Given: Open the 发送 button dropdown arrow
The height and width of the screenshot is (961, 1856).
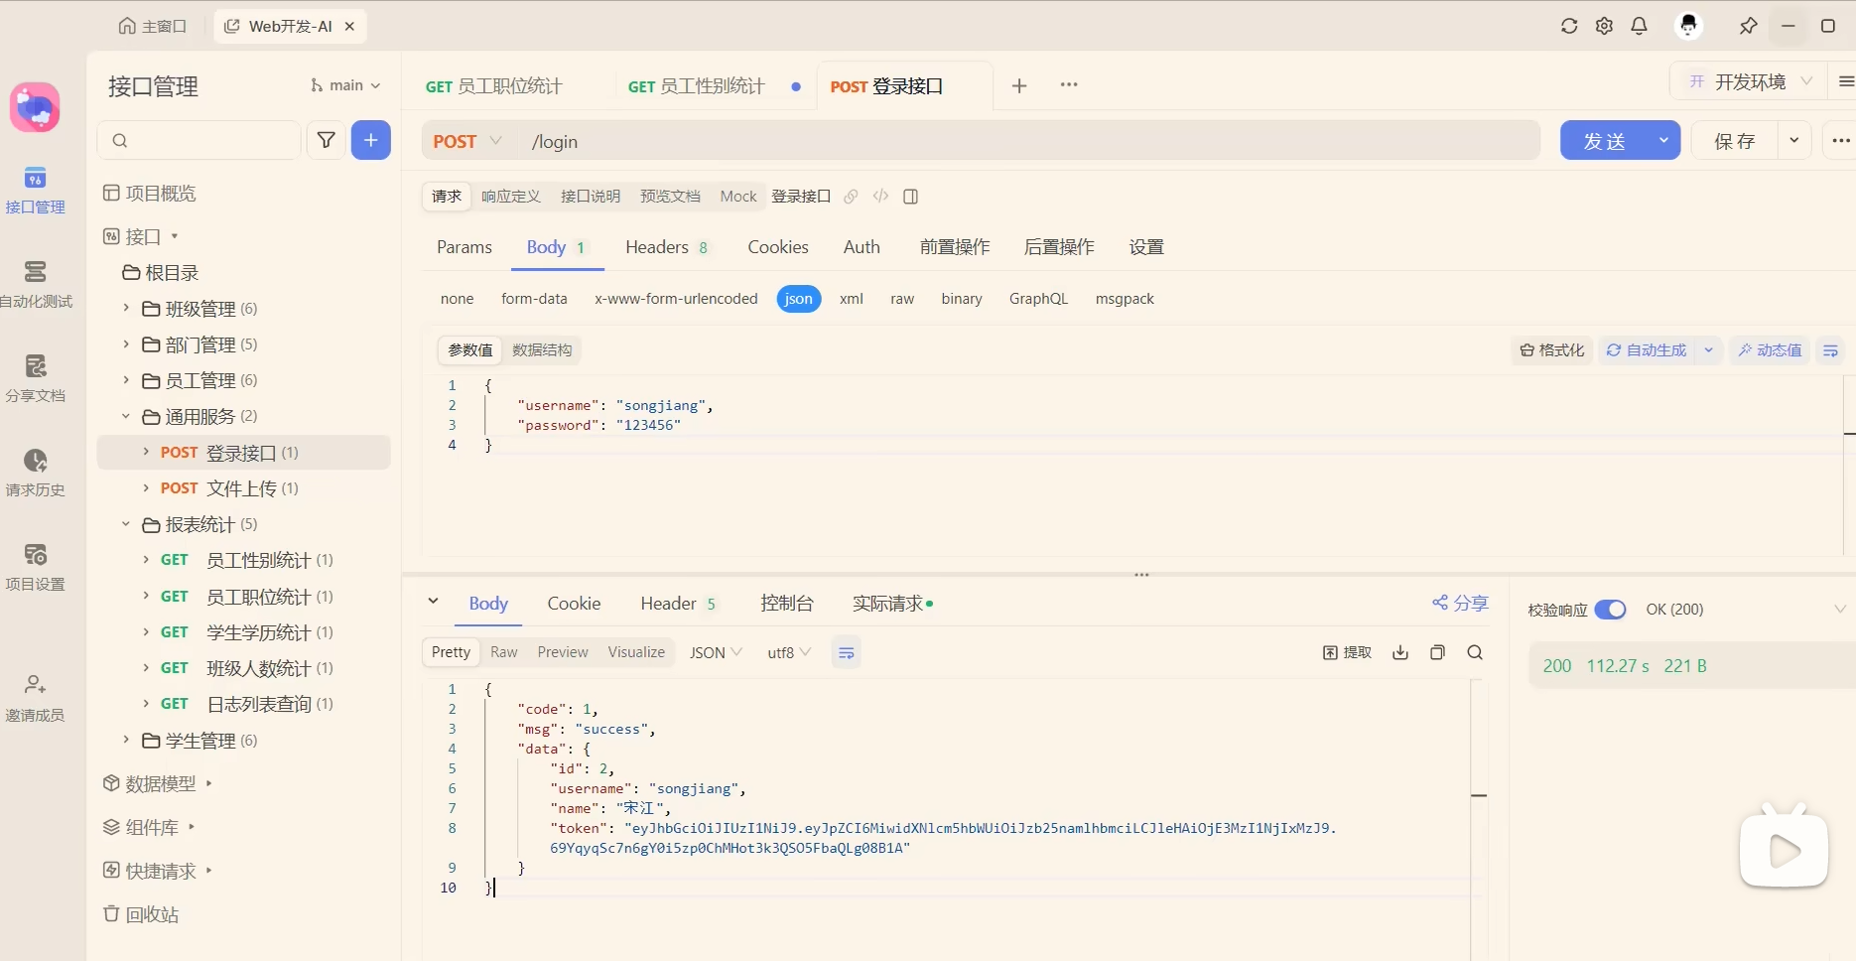Looking at the screenshot, I should coord(1663,141).
